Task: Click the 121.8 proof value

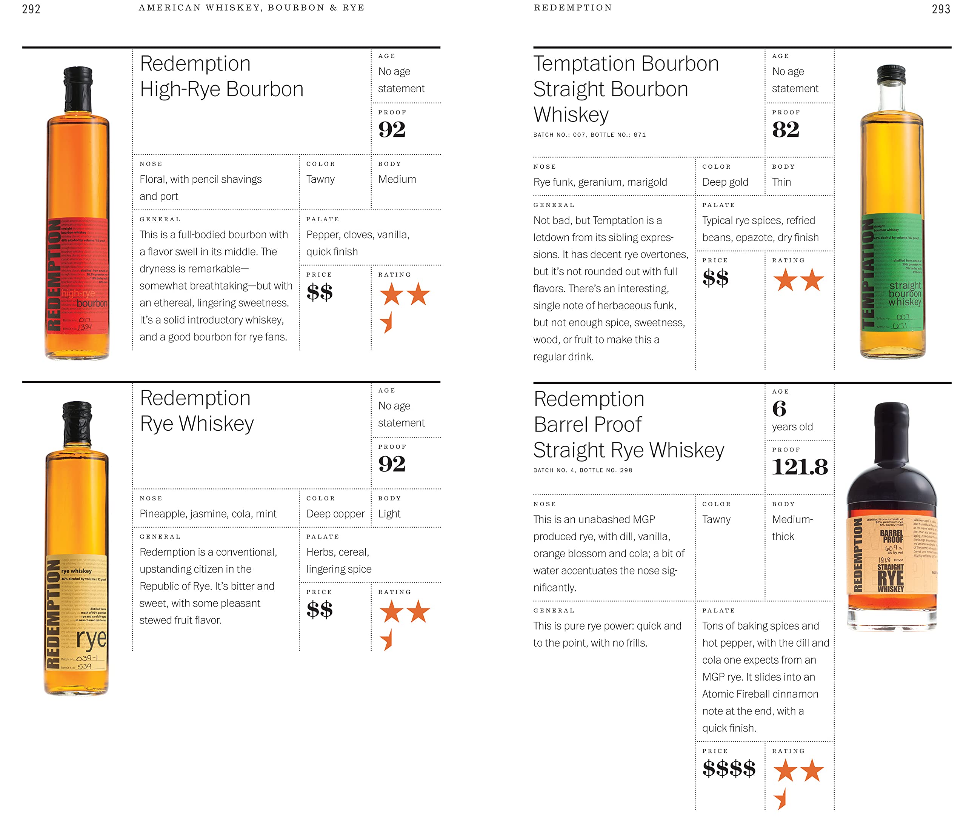Action: (800, 467)
